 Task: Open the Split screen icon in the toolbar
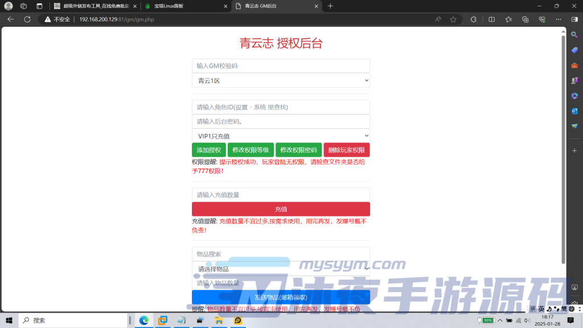(x=491, y=19)
